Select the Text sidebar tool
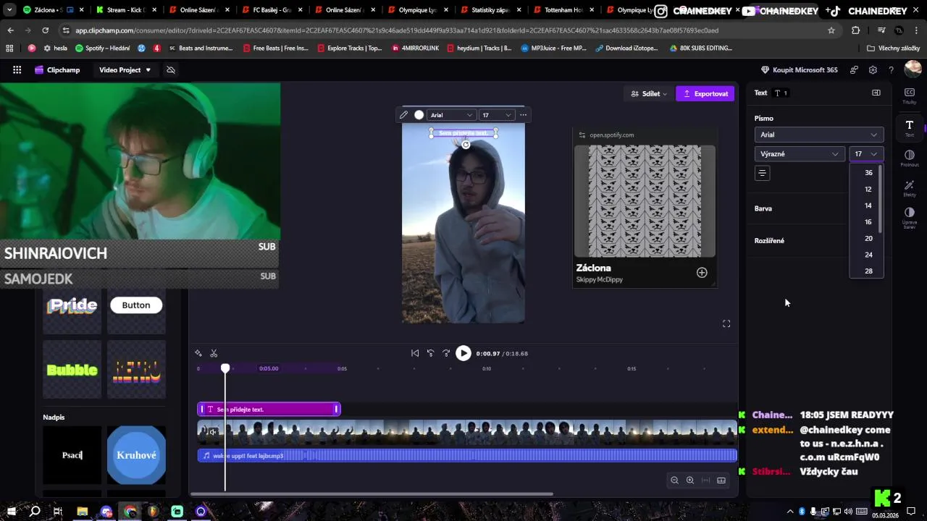 point(910,128)
